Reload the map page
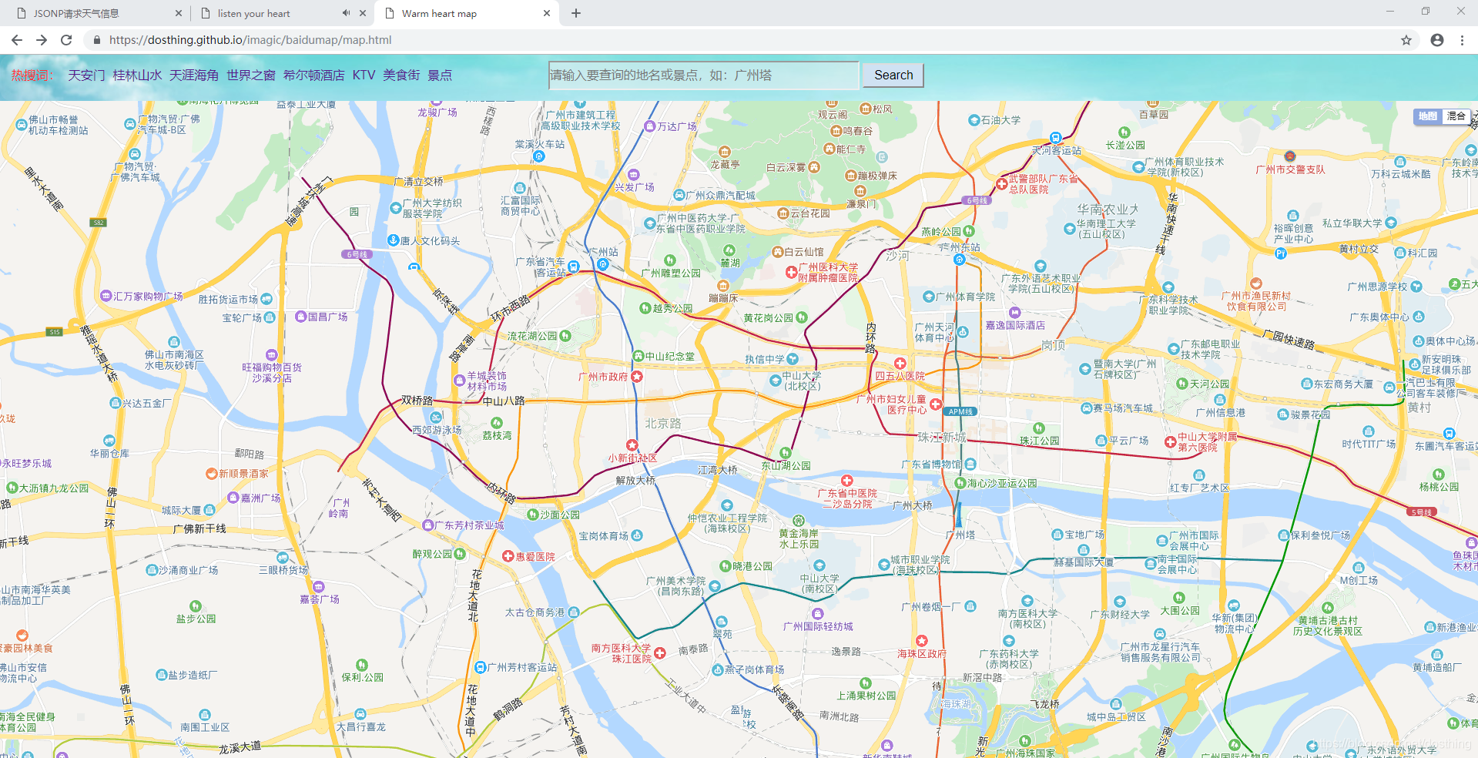The image size is (1478, 758). click(x=66, y=40)
